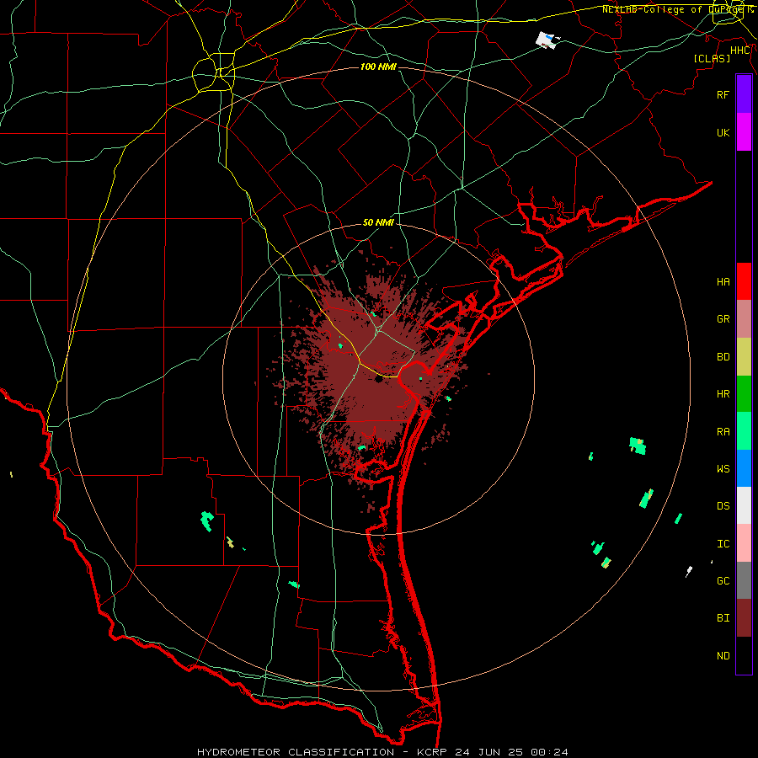Click the 24 JUN 25 date text

488,752
